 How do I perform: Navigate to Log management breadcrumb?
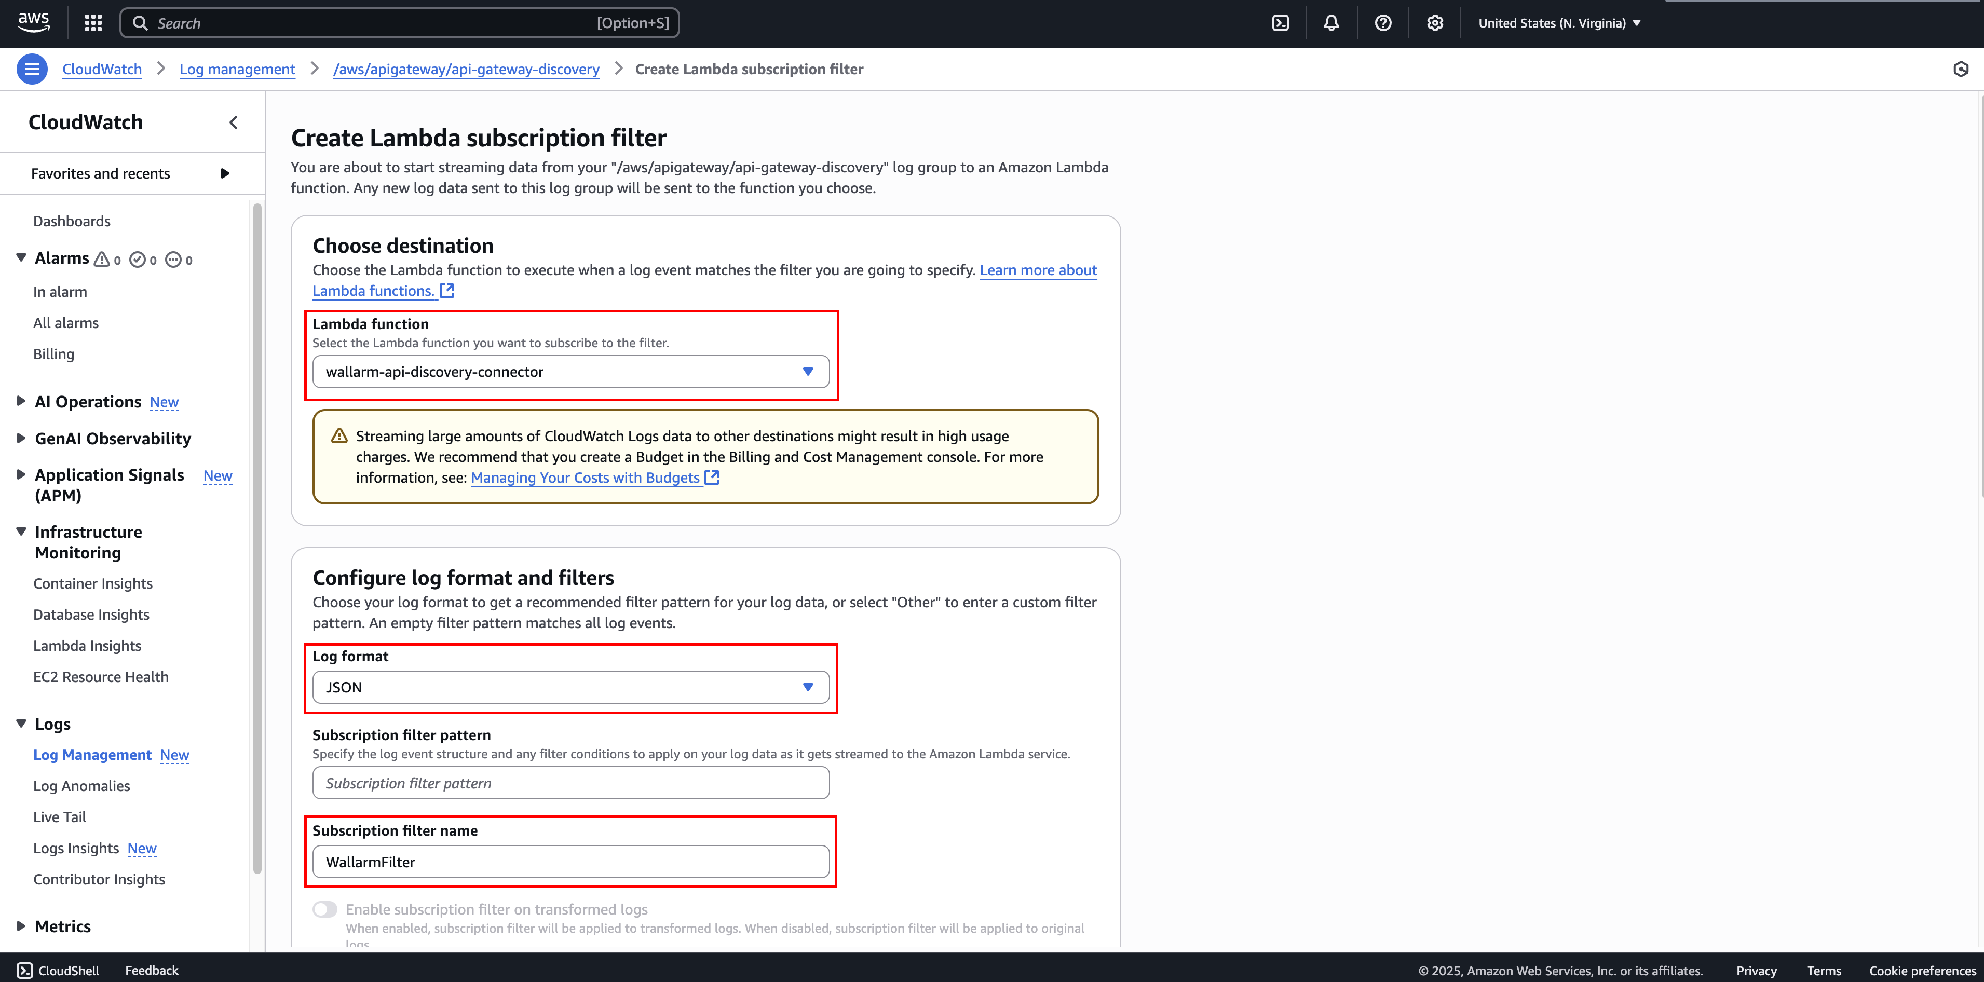coord(236,69)
